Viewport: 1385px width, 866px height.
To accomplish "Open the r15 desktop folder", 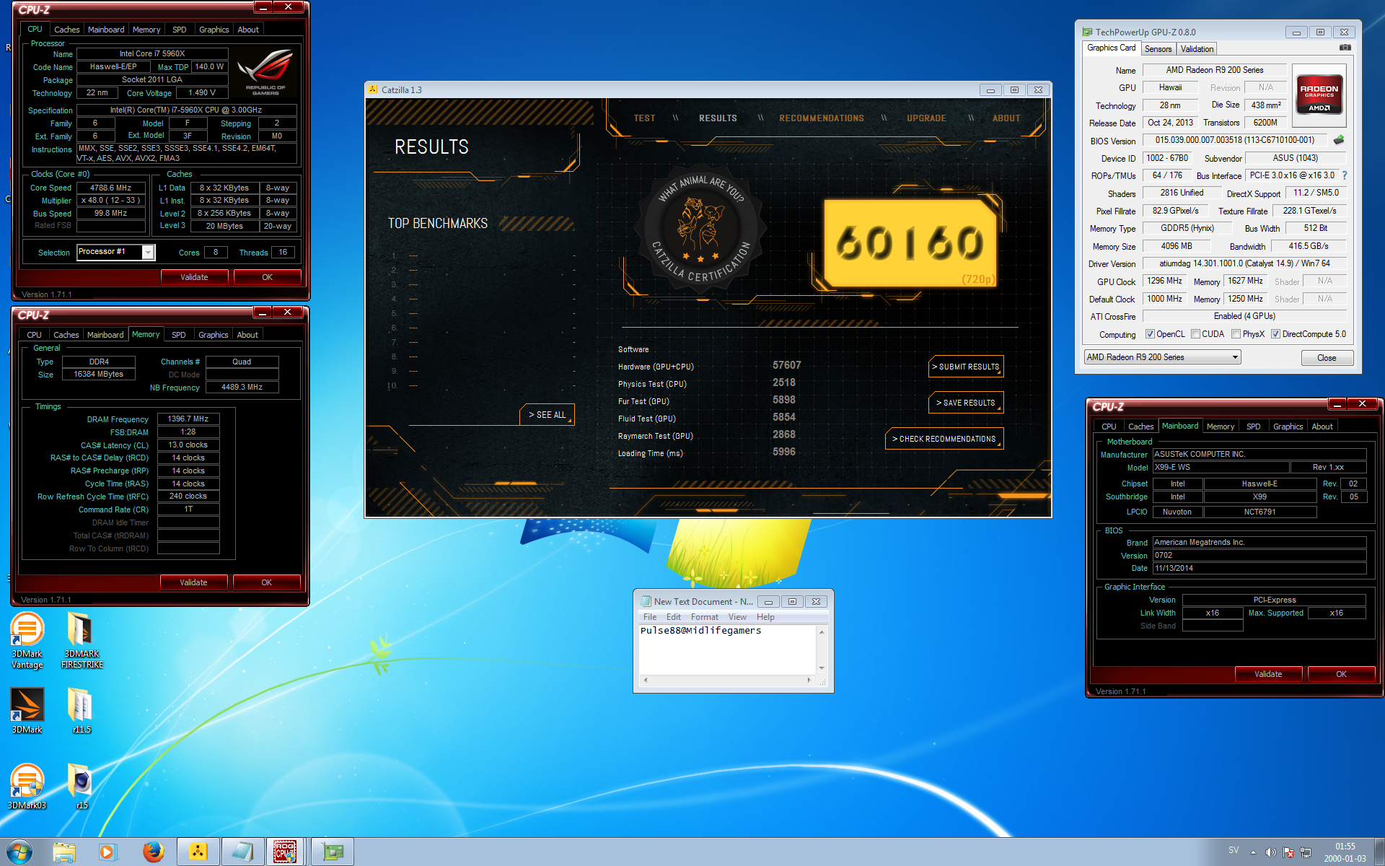I will click(82, 787).
